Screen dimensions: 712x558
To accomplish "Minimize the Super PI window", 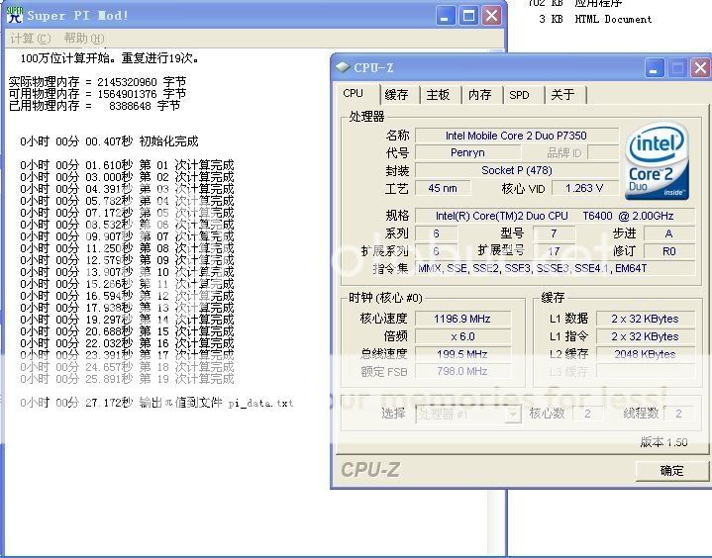I will pos(445,17).
